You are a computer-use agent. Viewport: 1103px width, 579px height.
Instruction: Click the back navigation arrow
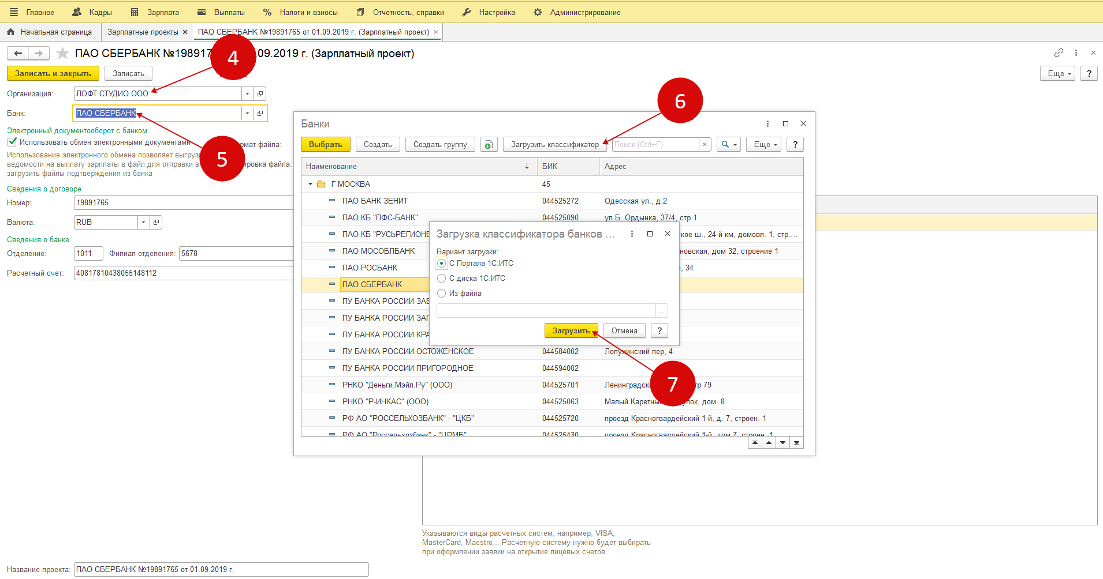tap(18, 54)
